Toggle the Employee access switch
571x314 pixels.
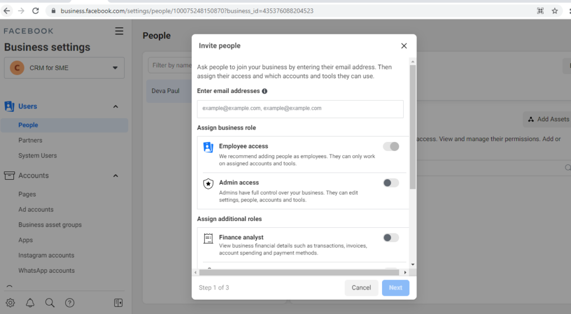391,146
